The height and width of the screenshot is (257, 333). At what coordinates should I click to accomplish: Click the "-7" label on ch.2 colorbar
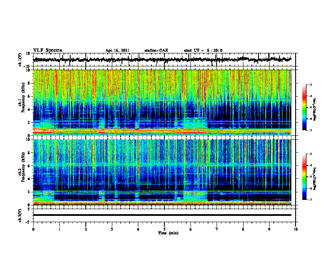(310, 199)
